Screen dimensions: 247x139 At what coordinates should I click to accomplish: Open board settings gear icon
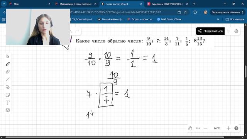click(236, 31)
